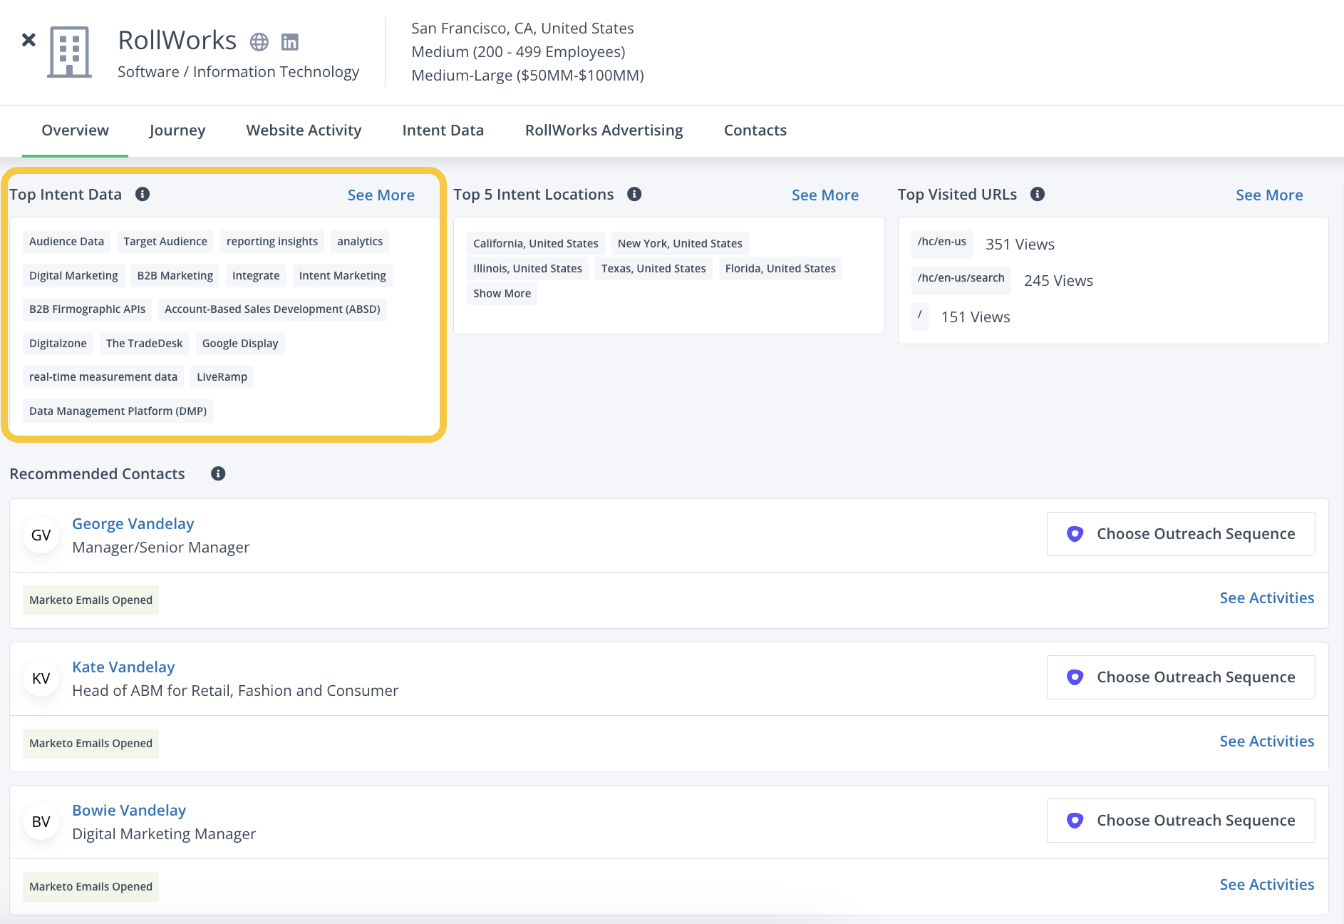Image resolution: width=1344 pixels, height=924 pixels.
Task: Click the LiveRamp intent tag
Action: (222, 377)
